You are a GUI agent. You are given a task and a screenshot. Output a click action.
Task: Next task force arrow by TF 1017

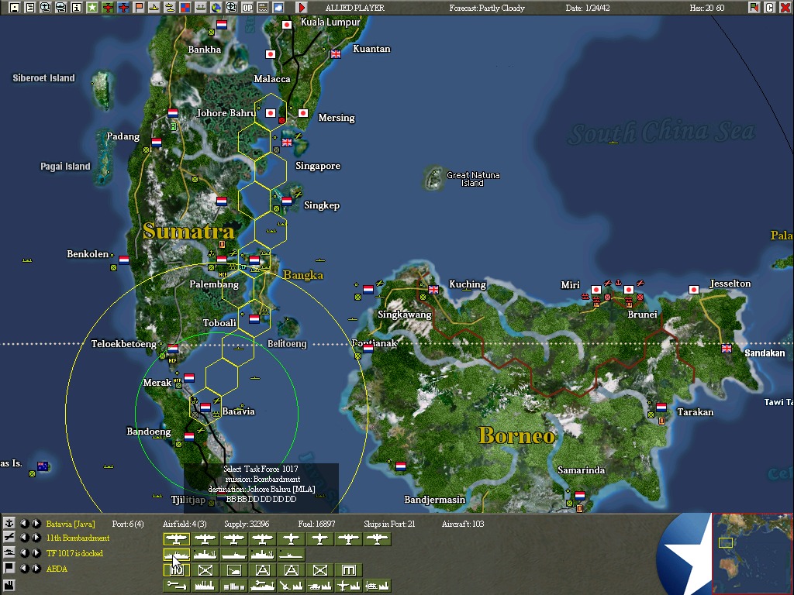click(x=36, y=553)
